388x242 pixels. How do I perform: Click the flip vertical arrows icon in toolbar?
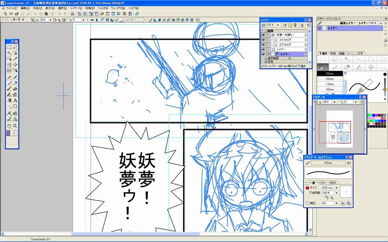click(97, 20)
